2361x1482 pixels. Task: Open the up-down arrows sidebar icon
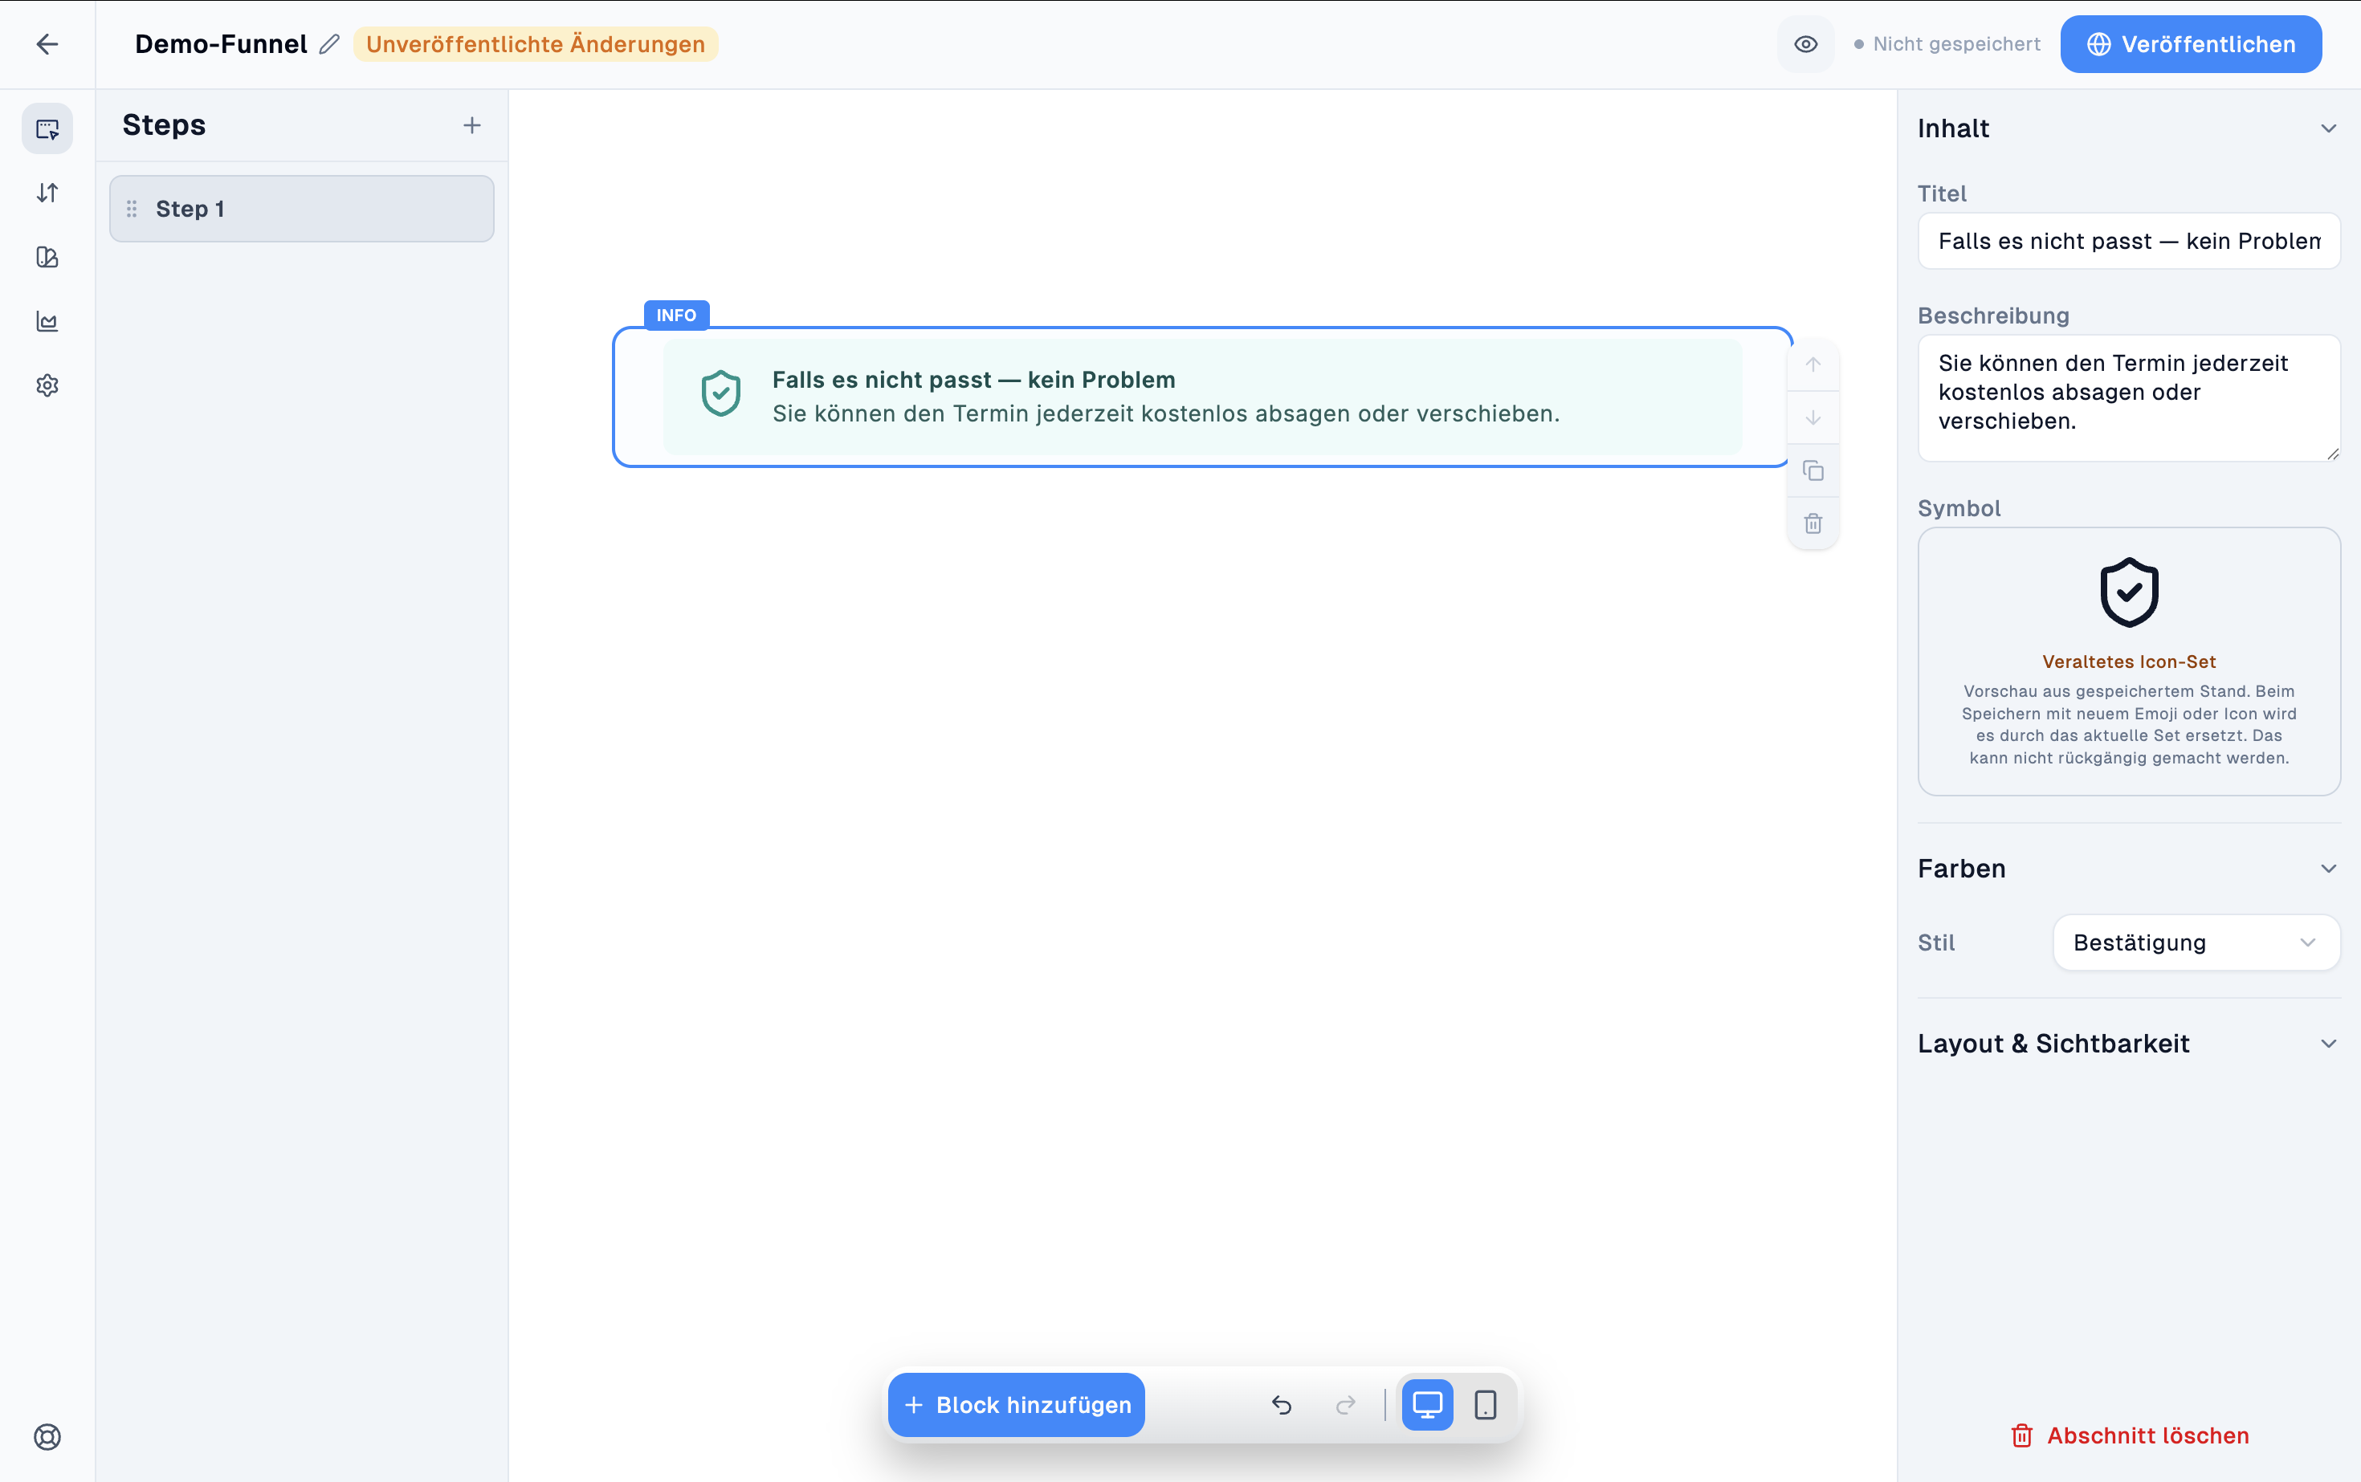pyautogui.click(x=47, y=193)
